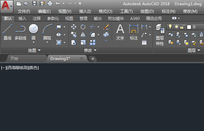Select the Move tool
The height and width of the screenshot is (131, 204).
pos(74,27)
